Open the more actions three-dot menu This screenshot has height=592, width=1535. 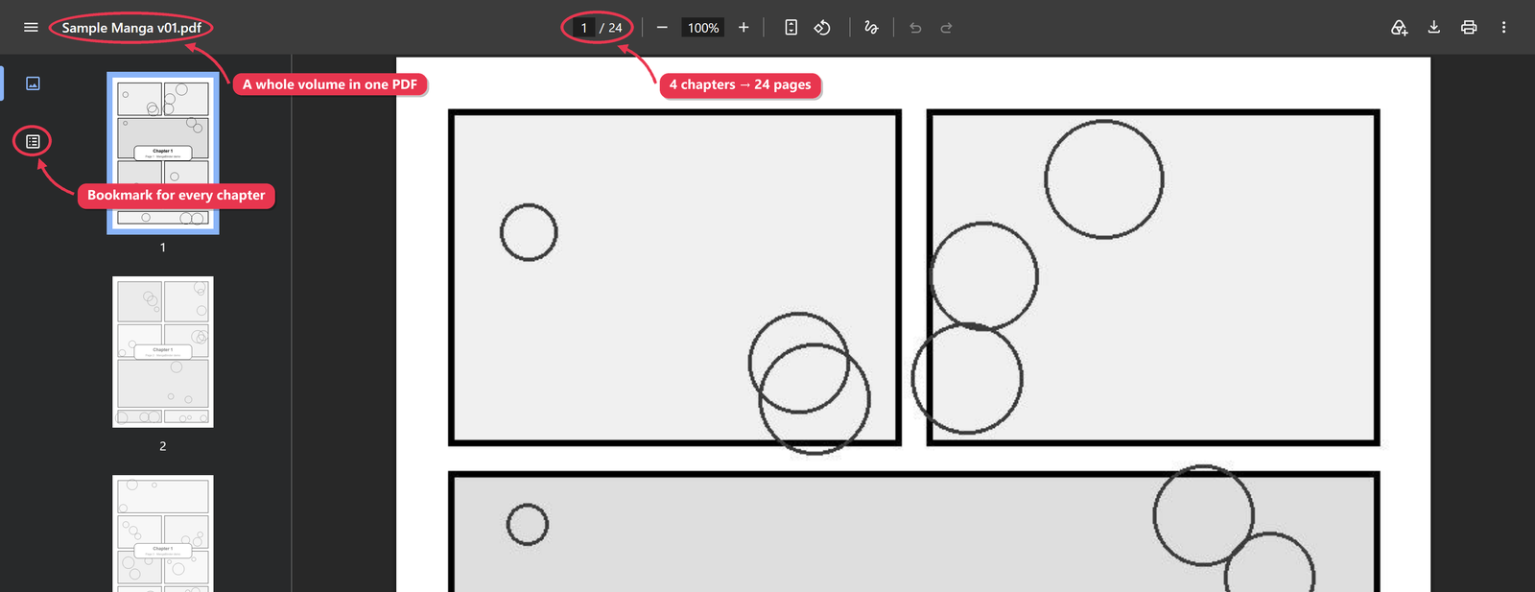click(1503, 28)
